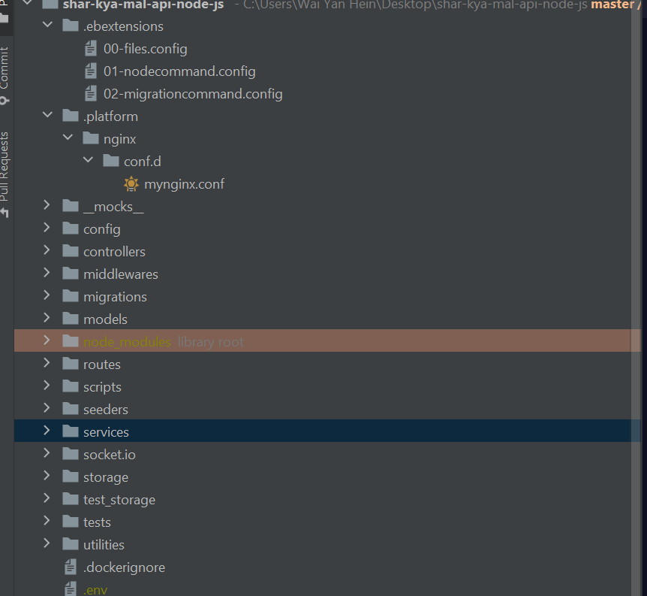Open the Pull Requests tool window
The height and width of the screenshot is (596, 647).
(x=5, y=174)
